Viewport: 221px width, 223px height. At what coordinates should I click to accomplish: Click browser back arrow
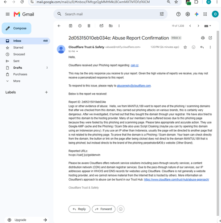point(5,2)
